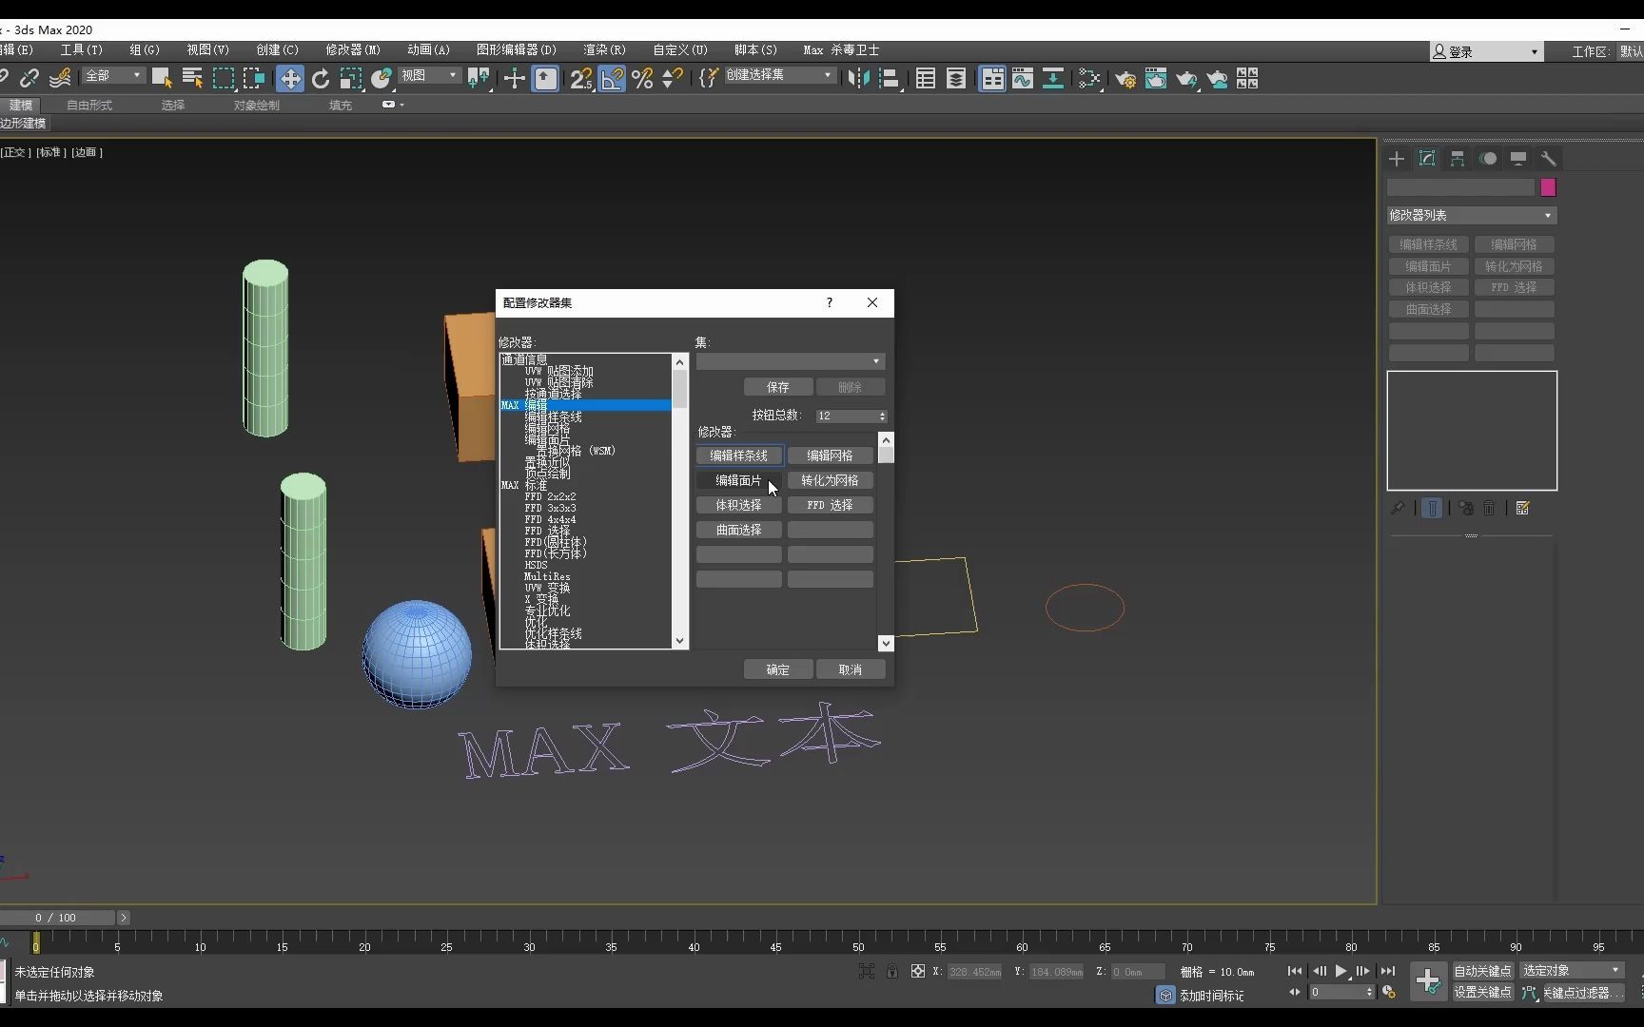
Task: Open the 动画 menu
Action: point(427,50)
